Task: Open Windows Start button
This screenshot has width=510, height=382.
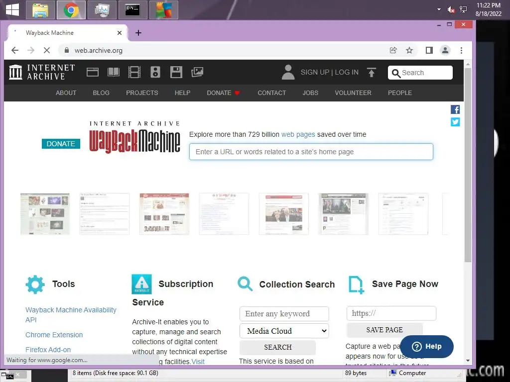Action: tap(12, 10)
